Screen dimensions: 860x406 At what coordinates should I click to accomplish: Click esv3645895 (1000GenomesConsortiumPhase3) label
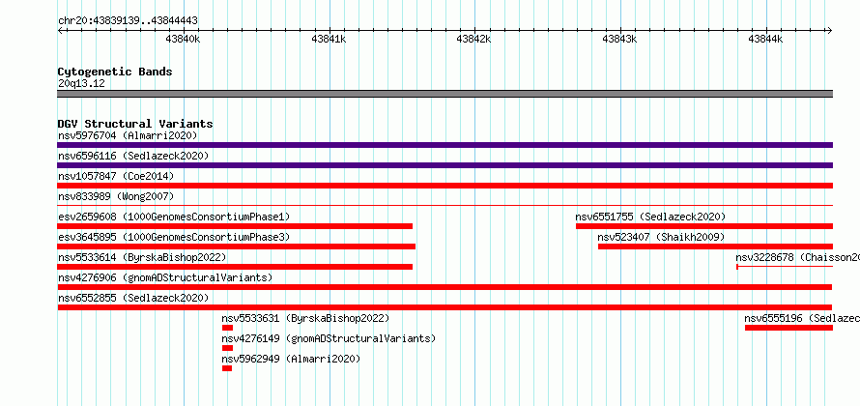click(174, 237)
